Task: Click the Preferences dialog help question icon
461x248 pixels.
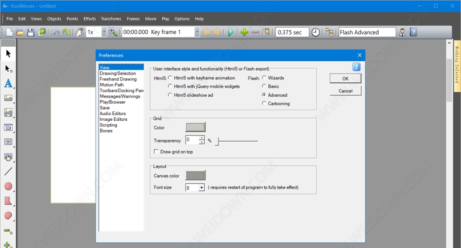Action: (x=357, y=67)
